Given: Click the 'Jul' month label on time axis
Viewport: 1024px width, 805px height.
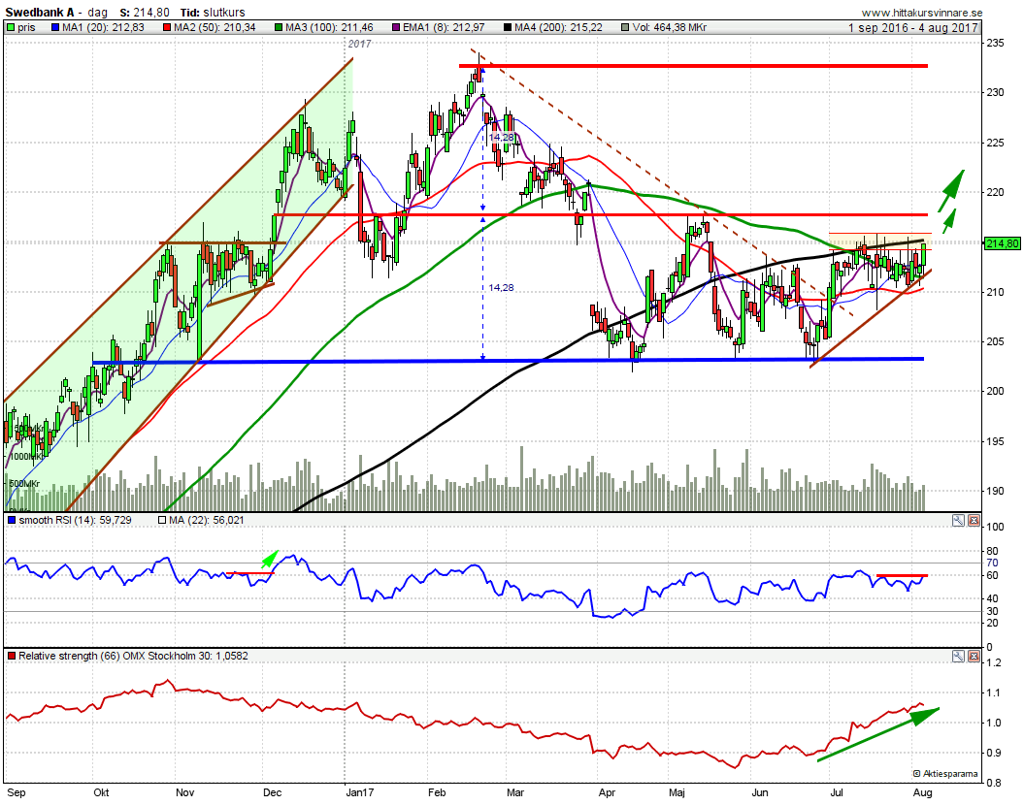Looking at the screenshot, I should click(x=837, y=793).
